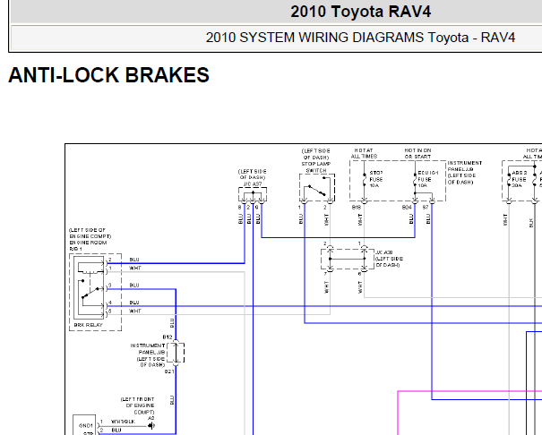The width and height of the screenshot is (542, 435).
Task: Click the 'STOP LAMP SWITCH' label
Action: coord(316,167)
